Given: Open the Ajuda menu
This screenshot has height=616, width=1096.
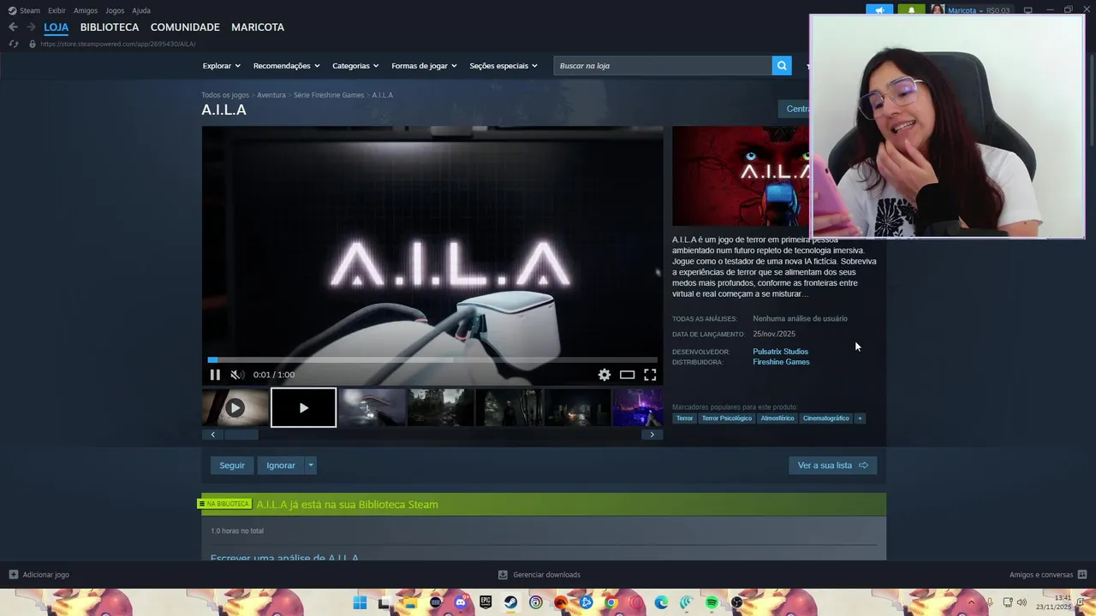Looking at the screenshot, I should click(x=141, y=10).
